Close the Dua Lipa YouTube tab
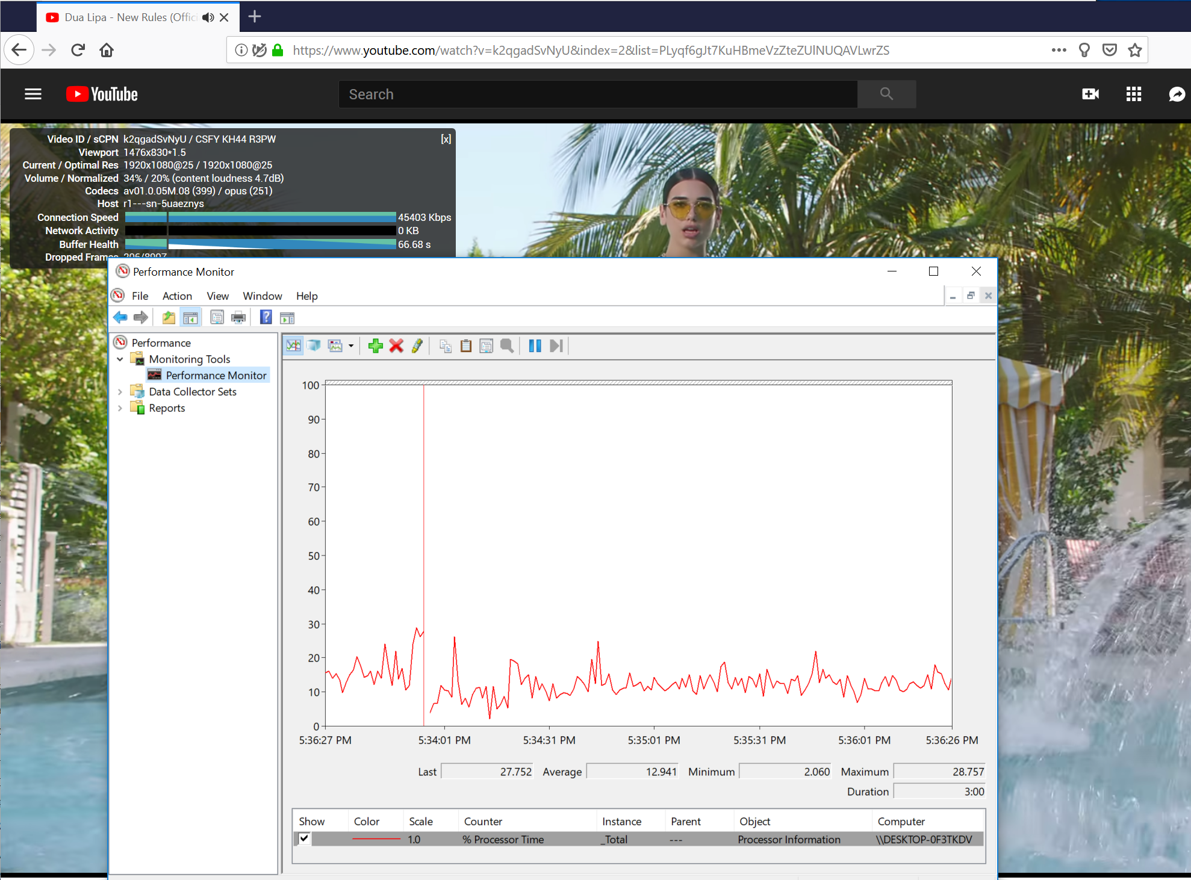Image resolution: width=1191 pixels, height=880 pixels. (x=224, y=17)
